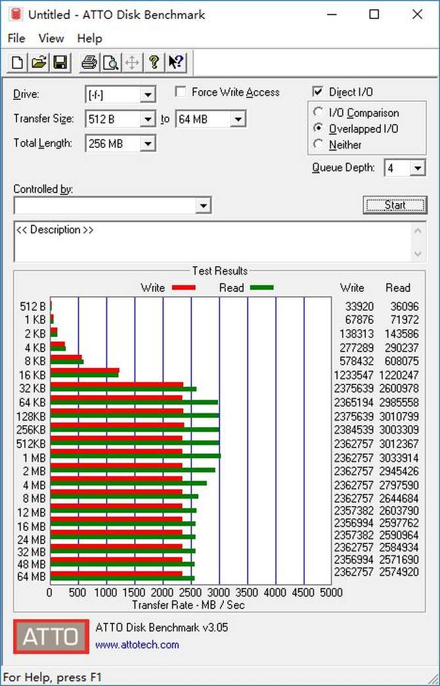
Task: Uncheck the Direct I/O checkbox
Action: [x=318, y=92]
